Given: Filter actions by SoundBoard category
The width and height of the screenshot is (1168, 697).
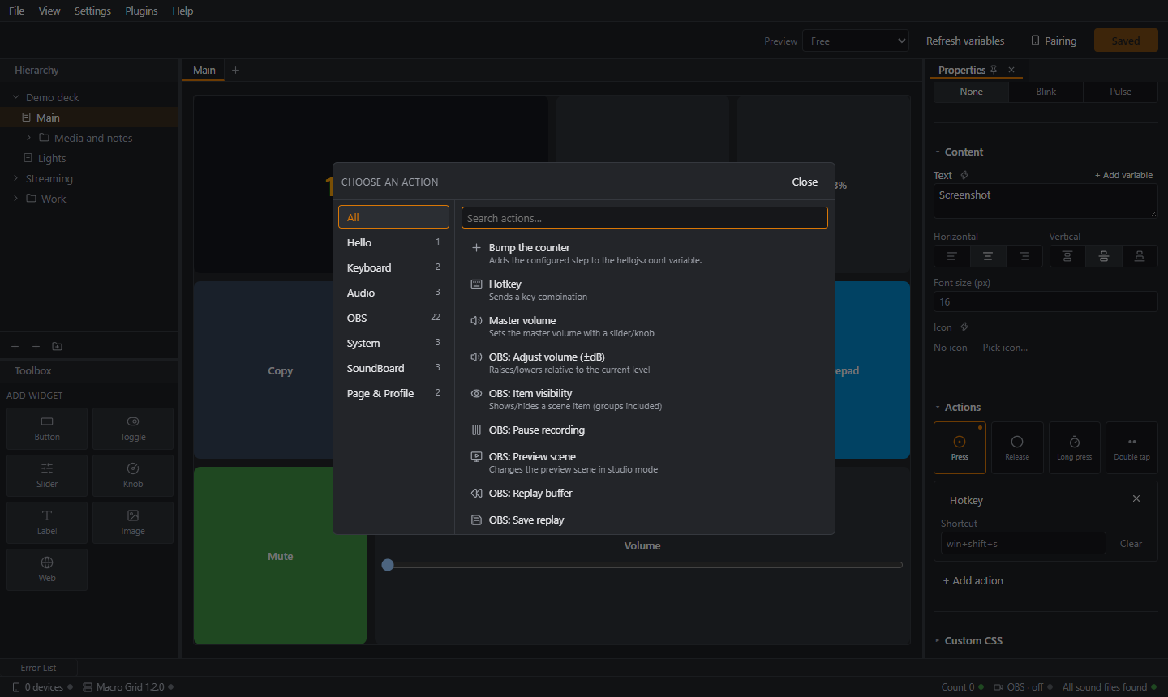Looking at the screenshot, I should click(393, 368).
